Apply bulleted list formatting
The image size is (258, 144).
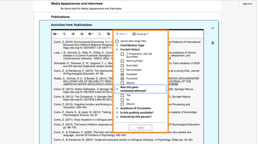(x=73, y=34)
